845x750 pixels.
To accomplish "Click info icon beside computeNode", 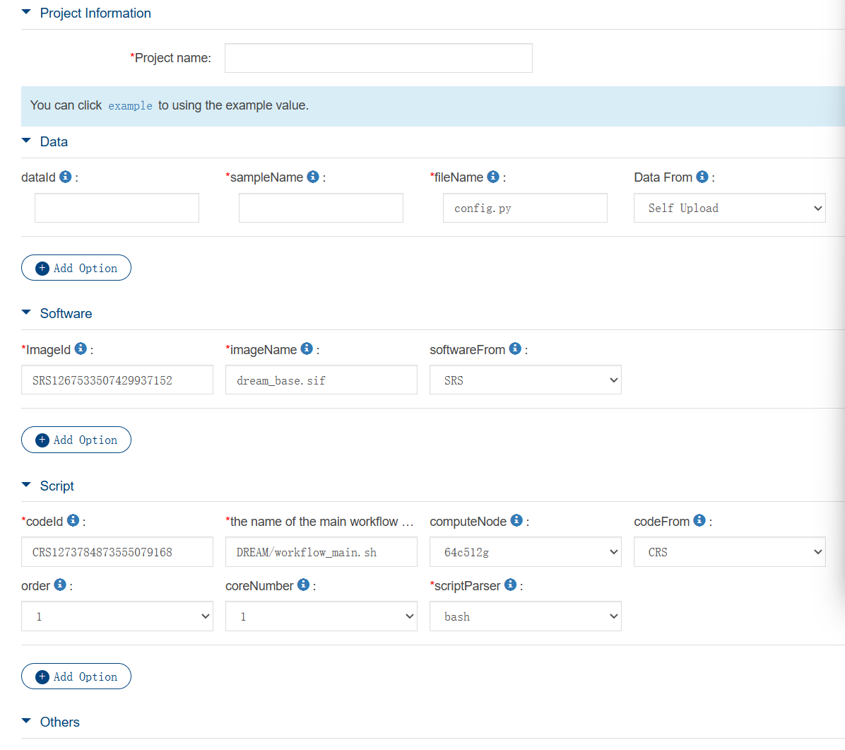I will pos(516,520).
